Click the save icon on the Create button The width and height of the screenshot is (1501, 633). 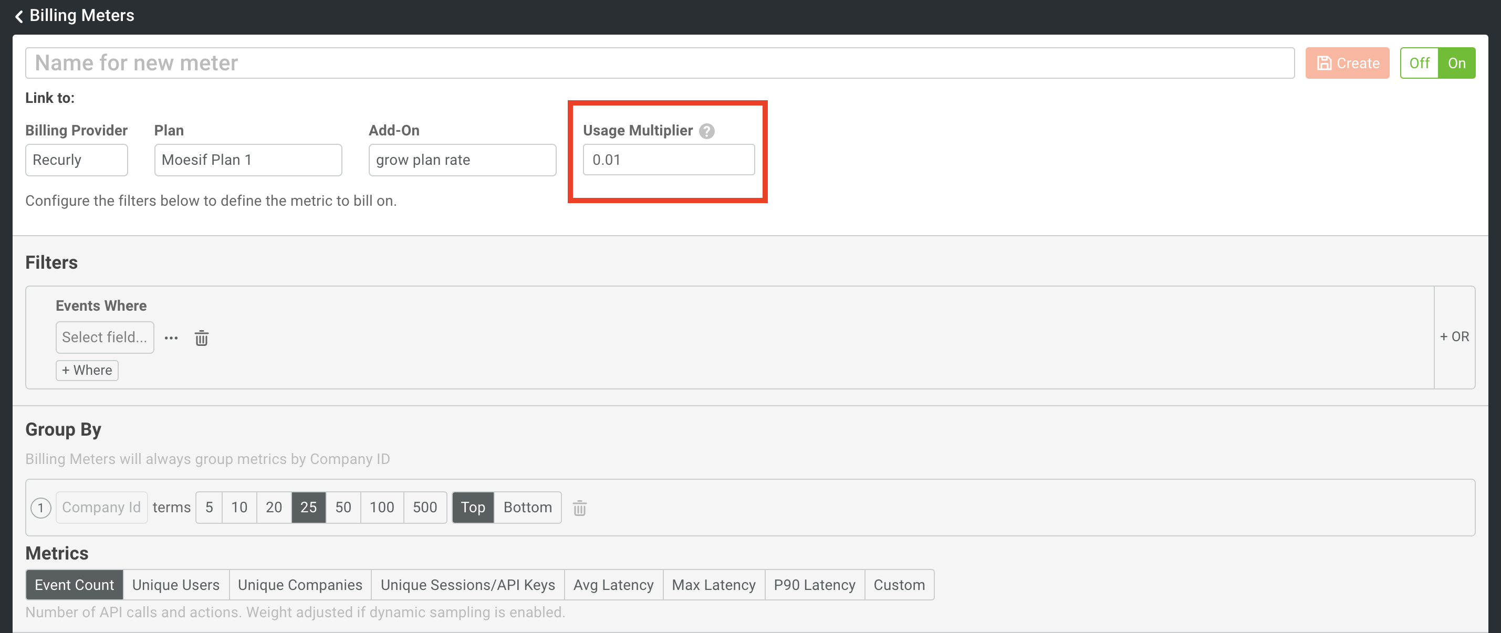pos(1325,63)
